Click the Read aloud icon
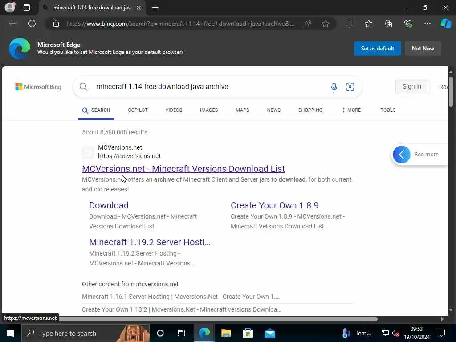The height and width of the screenshot is (342, 456). tap(308, 24)
